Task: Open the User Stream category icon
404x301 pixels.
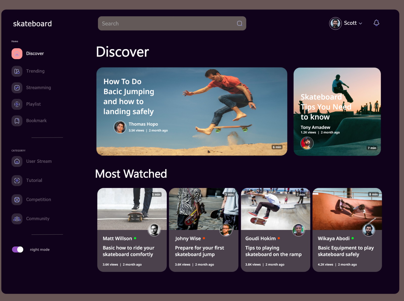Action: [17, 161]
